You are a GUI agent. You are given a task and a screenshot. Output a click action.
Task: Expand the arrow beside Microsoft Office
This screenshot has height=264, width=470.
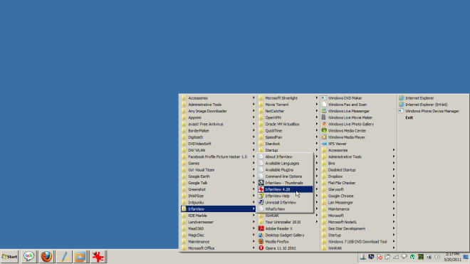[x=254, y=248]
